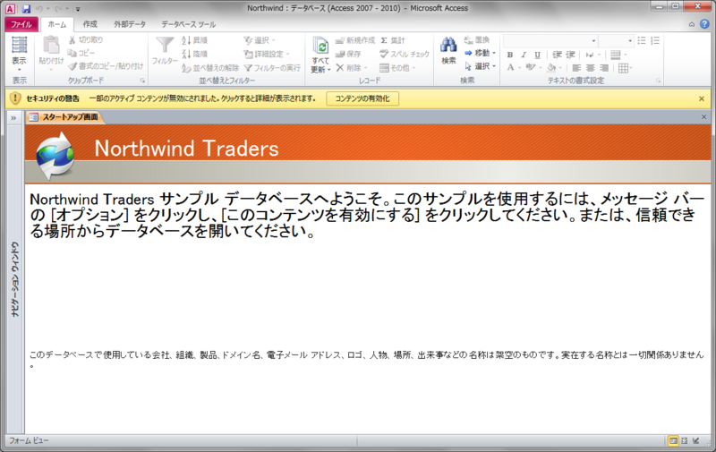The image size is (716, 452).
Task: Close the security warning message bar
Action: (702, 98)
